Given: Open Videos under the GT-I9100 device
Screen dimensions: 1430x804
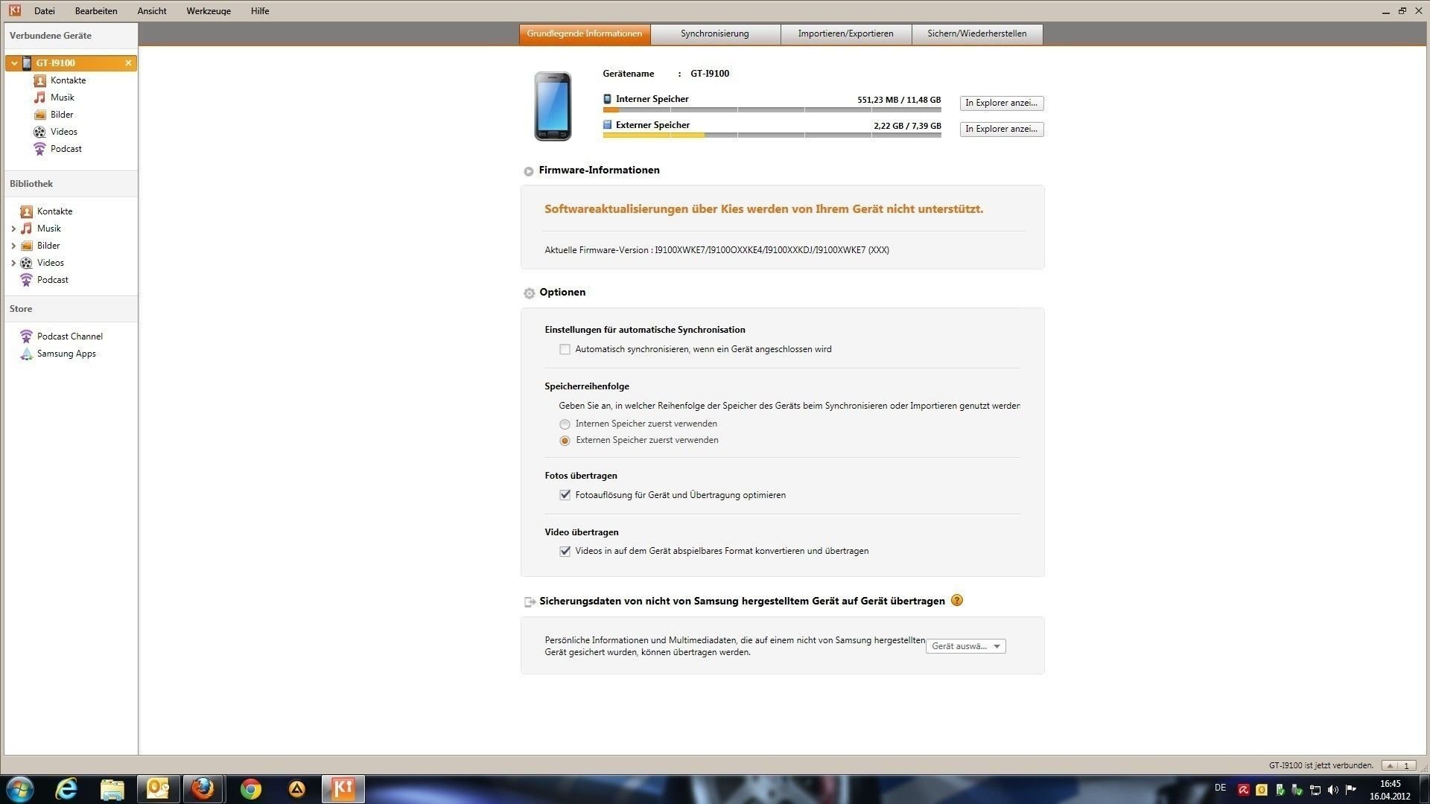Looking at the screenshot, I should (64, 132).
